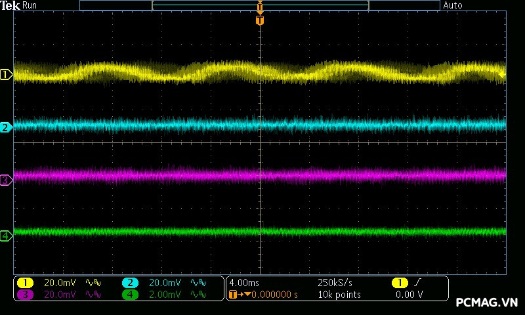Click the channel 3 magenta ground marker
Screen dimensions: 525x315
6,179
